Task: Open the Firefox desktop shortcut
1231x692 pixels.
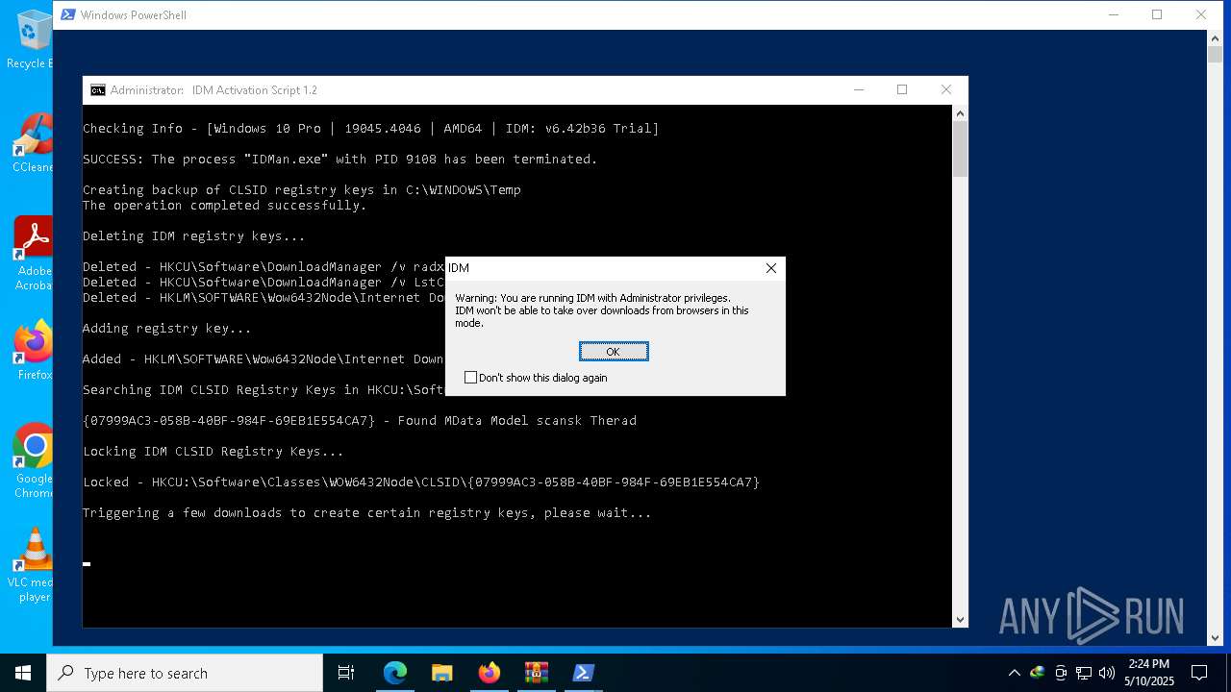Action: (x=32, y=351)
